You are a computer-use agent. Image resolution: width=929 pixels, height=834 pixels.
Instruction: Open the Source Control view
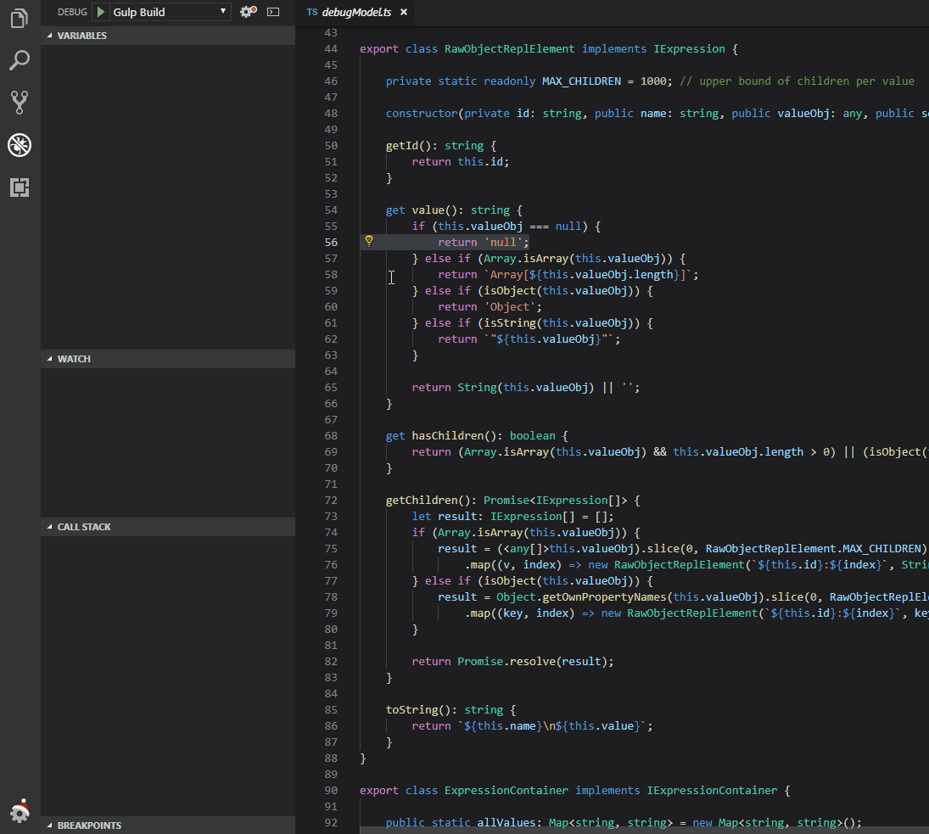[19, 102]
